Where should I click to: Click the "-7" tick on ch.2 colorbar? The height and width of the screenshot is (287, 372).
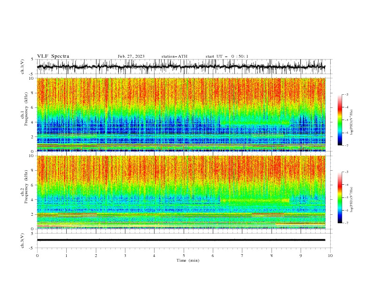click(x=346, y=223)
